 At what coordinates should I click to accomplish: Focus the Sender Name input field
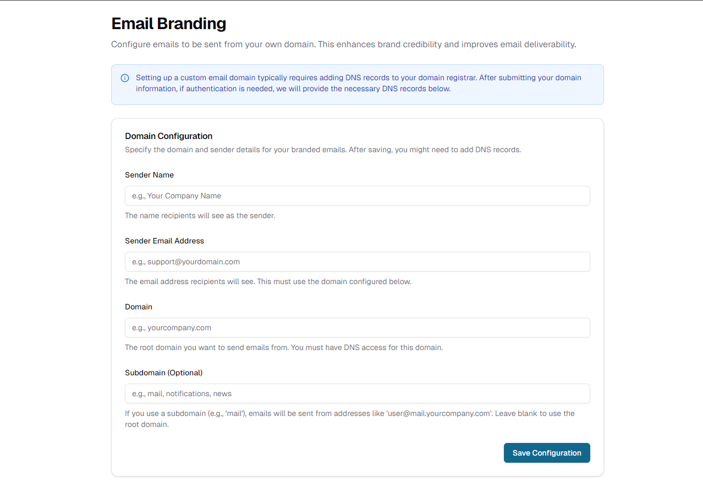tap(357, 196)
